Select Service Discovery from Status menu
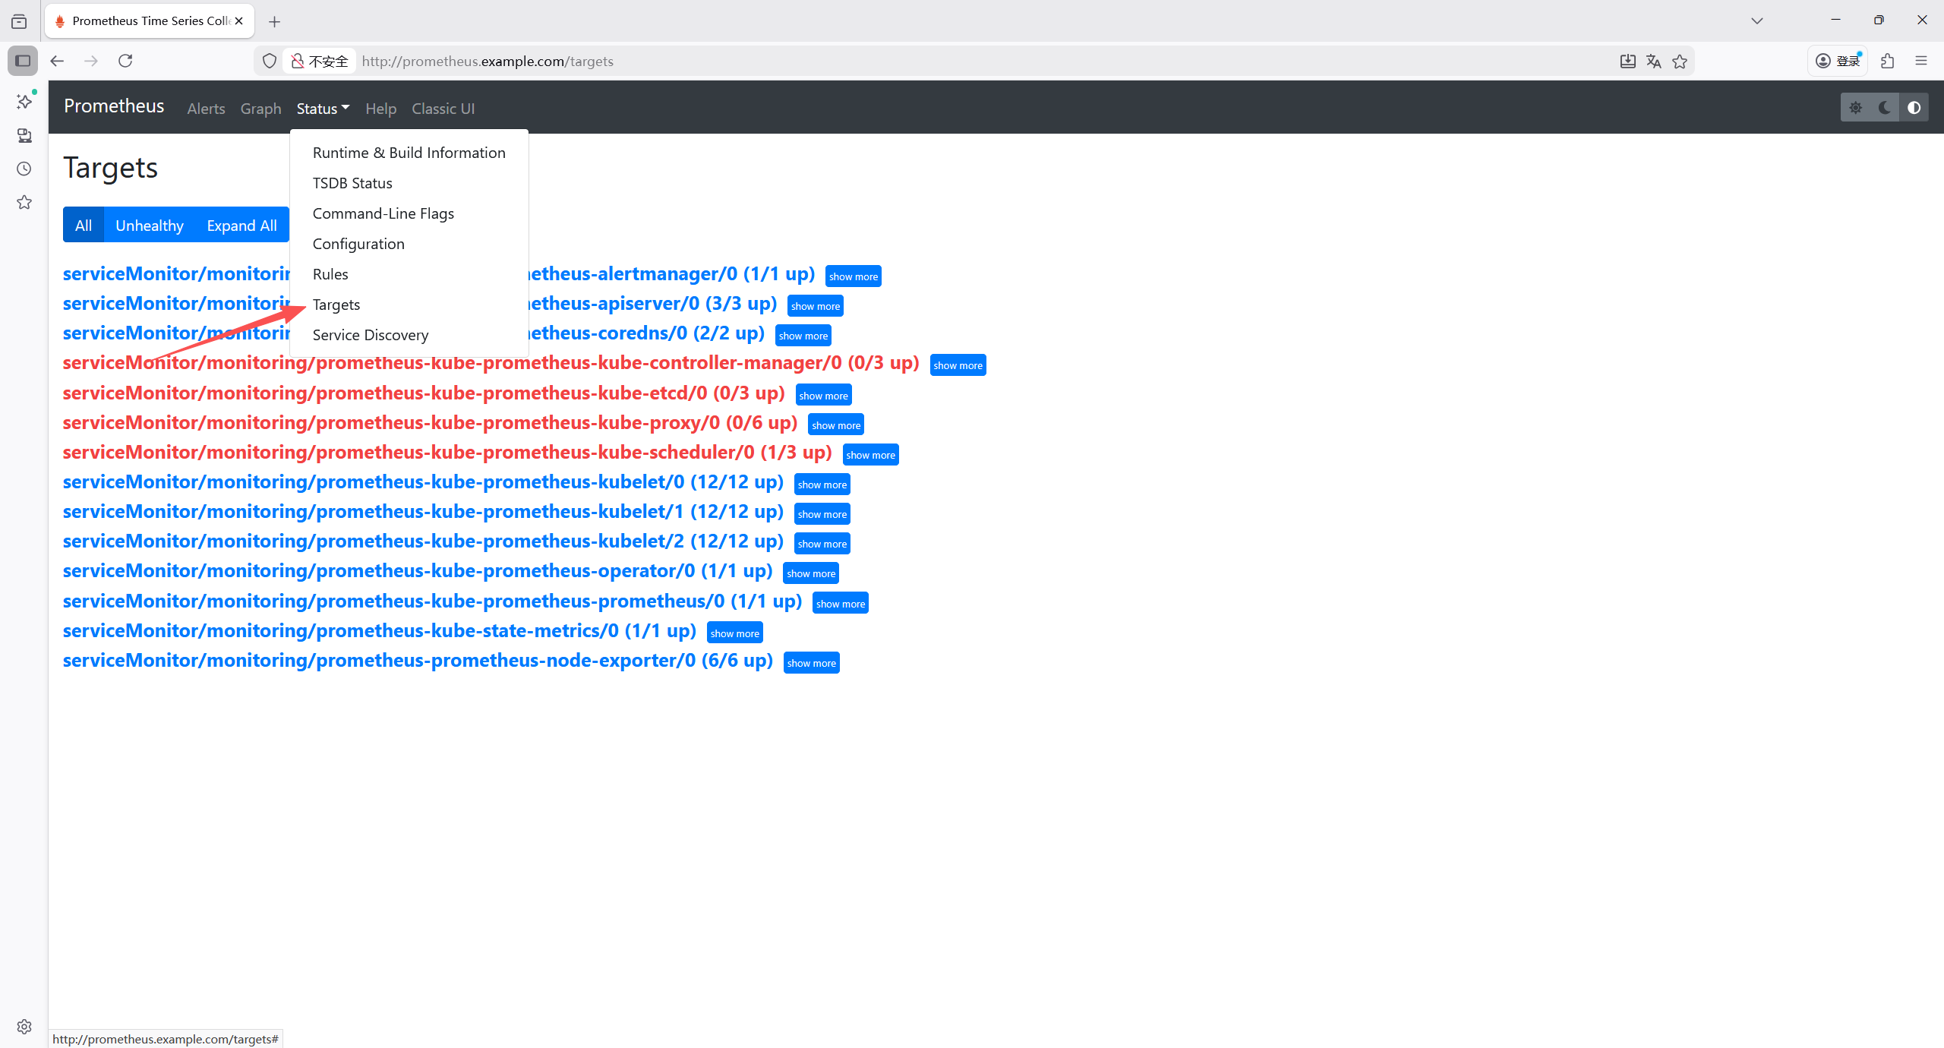Image resolution: width=1944 pixels, height=1048 pixels. pyautogui.click(x=371, y=335)
